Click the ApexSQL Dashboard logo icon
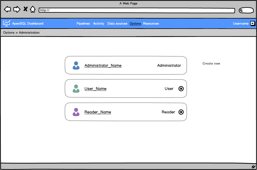Screen dimensions: 257x170 click(x=7, y=23)
